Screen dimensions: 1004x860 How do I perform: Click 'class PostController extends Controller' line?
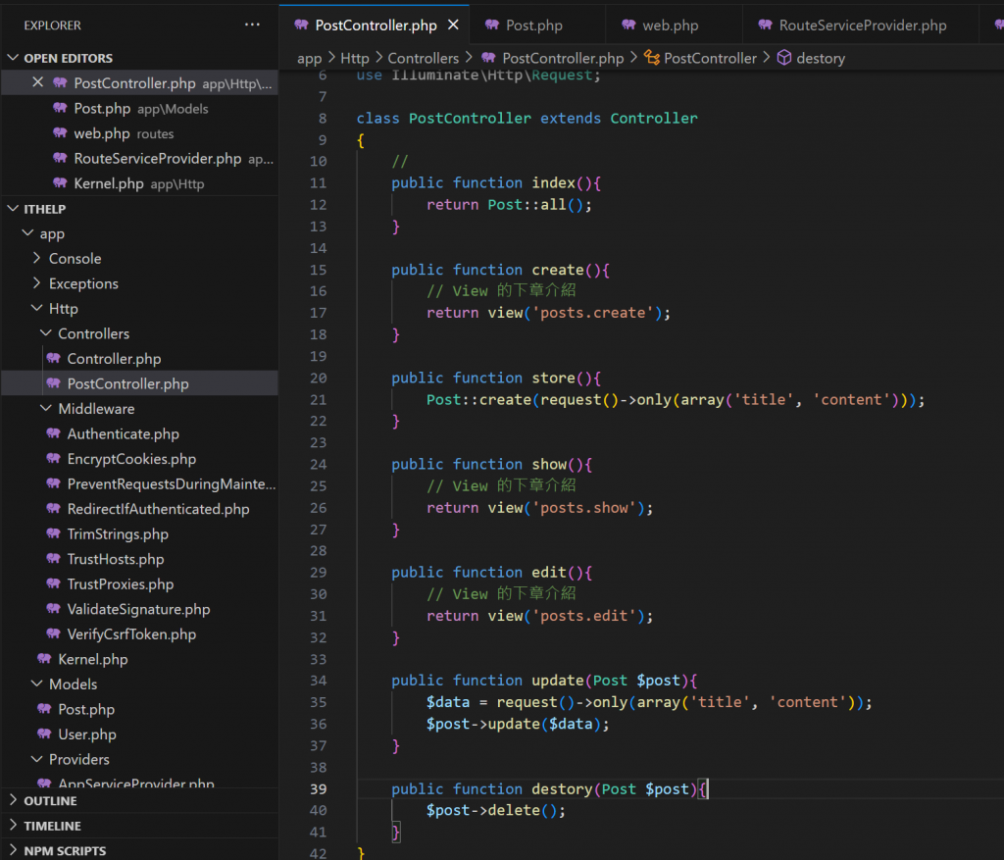click(527, 118)
